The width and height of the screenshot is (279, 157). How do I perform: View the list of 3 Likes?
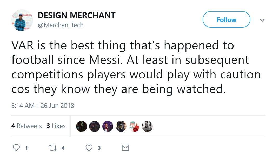(56, 126)
